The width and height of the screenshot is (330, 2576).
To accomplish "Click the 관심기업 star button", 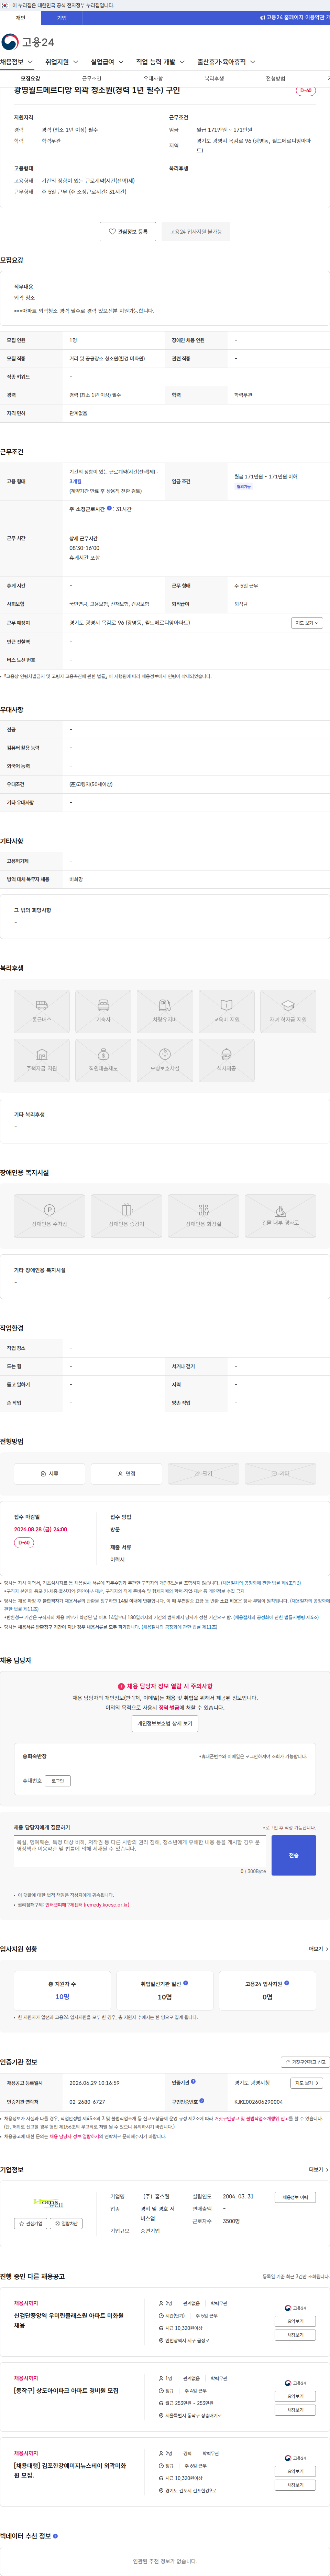I will pyautogui.click(x=31, y=2224).
